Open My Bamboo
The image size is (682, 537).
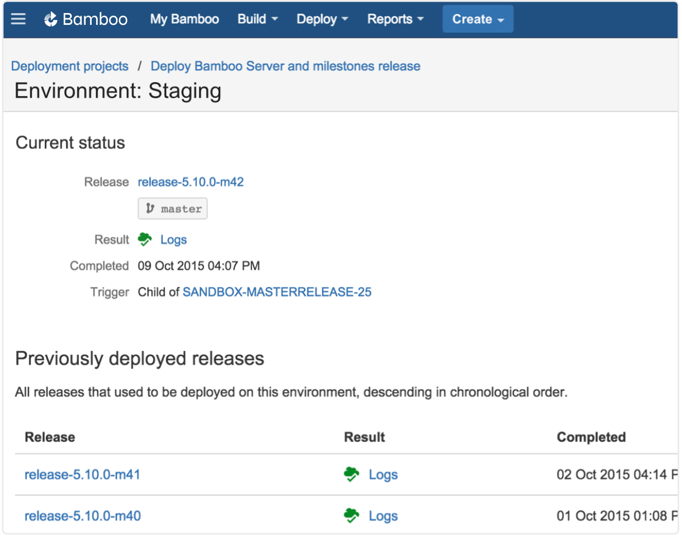(185, 19)
